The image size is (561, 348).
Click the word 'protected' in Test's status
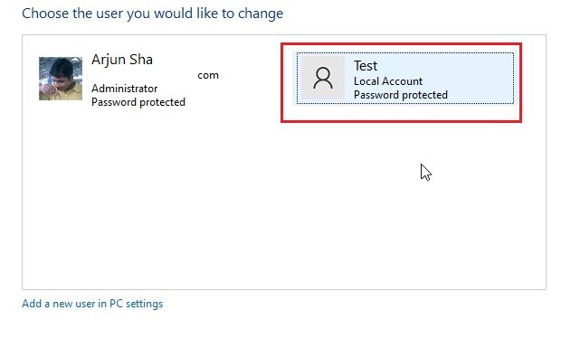423,95
